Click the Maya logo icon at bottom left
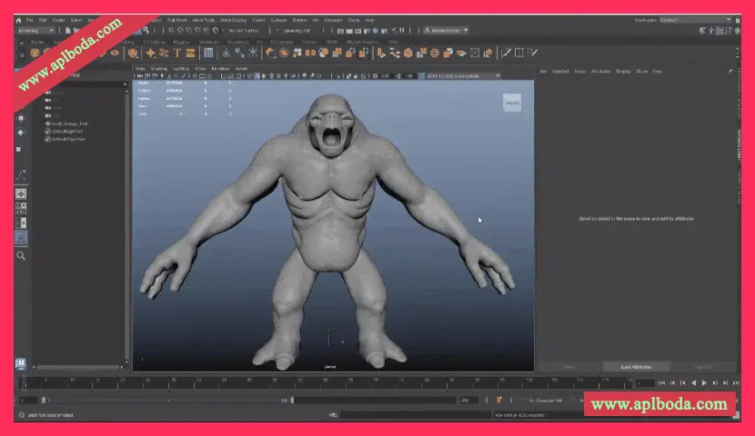 tap(20, 363)
